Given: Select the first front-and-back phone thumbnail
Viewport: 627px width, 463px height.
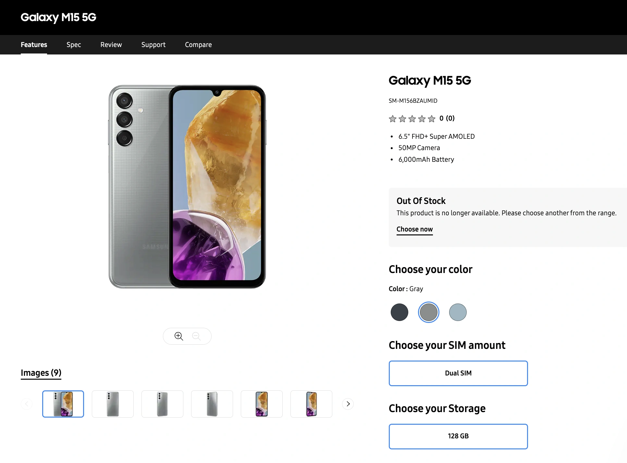Looking at the screenshot, I should 63,404.
